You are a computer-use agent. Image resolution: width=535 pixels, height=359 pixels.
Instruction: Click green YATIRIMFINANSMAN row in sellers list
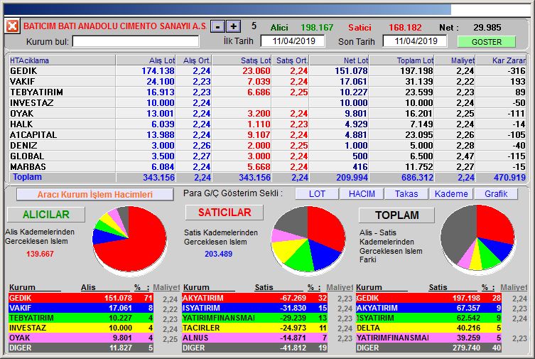click(254, 318)
